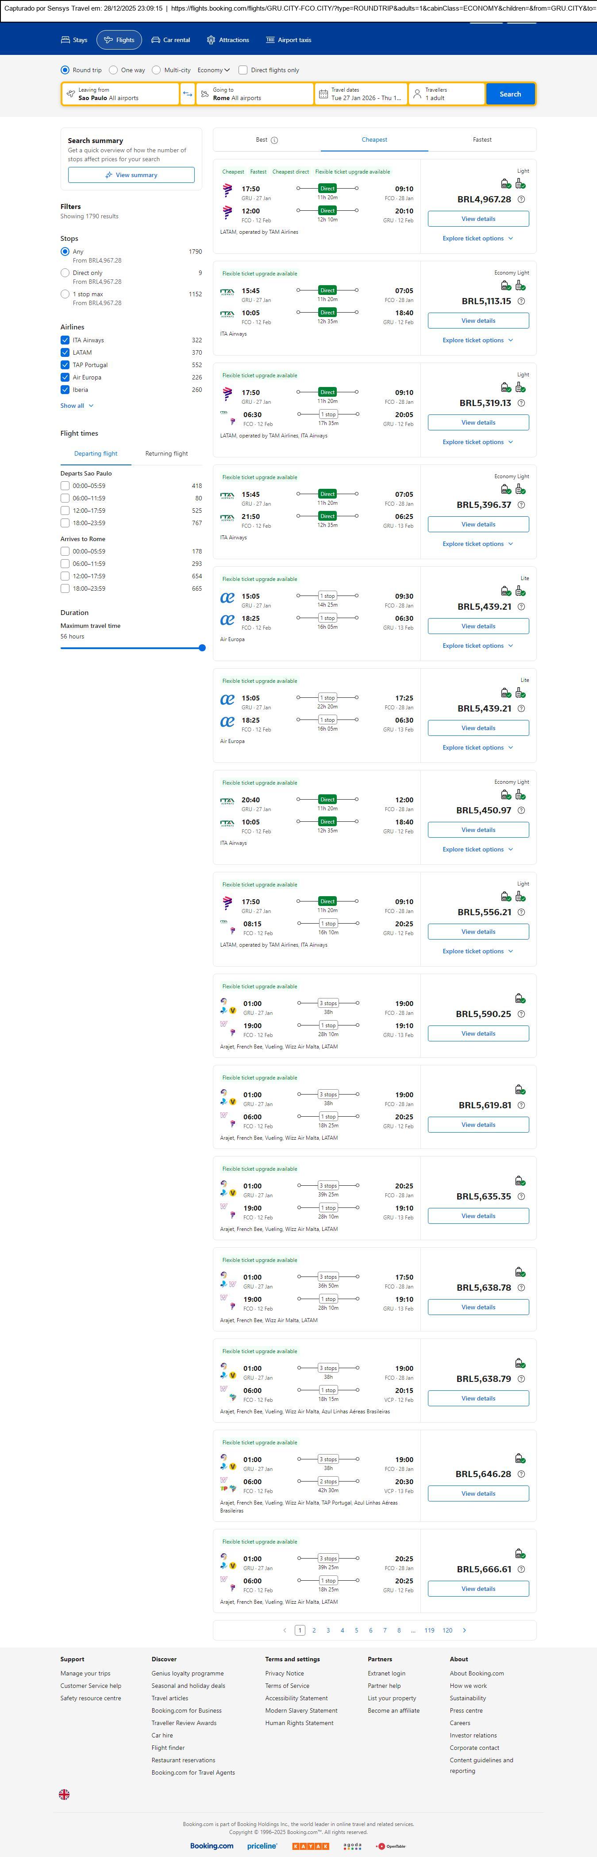
Task: Click the View summary button
Action: [x=131, y=175]
